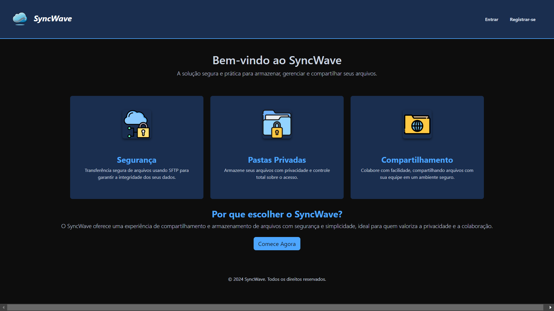554x311 pixels.
Task: Click the cloud padlock Segurança icon
Action: click(137, 124)
